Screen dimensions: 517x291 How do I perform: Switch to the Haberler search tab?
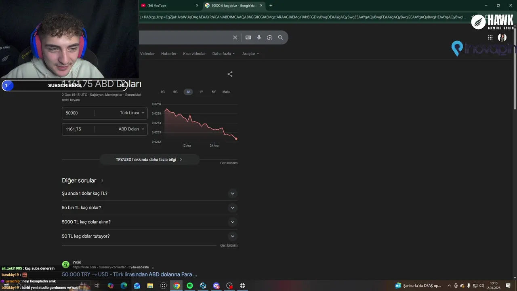tap(169, 54)
